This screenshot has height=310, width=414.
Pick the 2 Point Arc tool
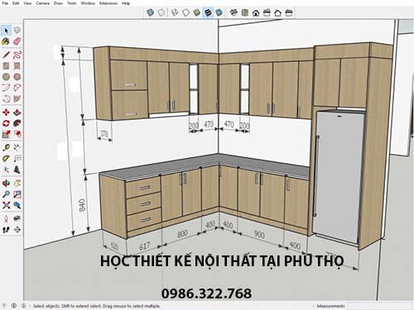tap(17, 88)
